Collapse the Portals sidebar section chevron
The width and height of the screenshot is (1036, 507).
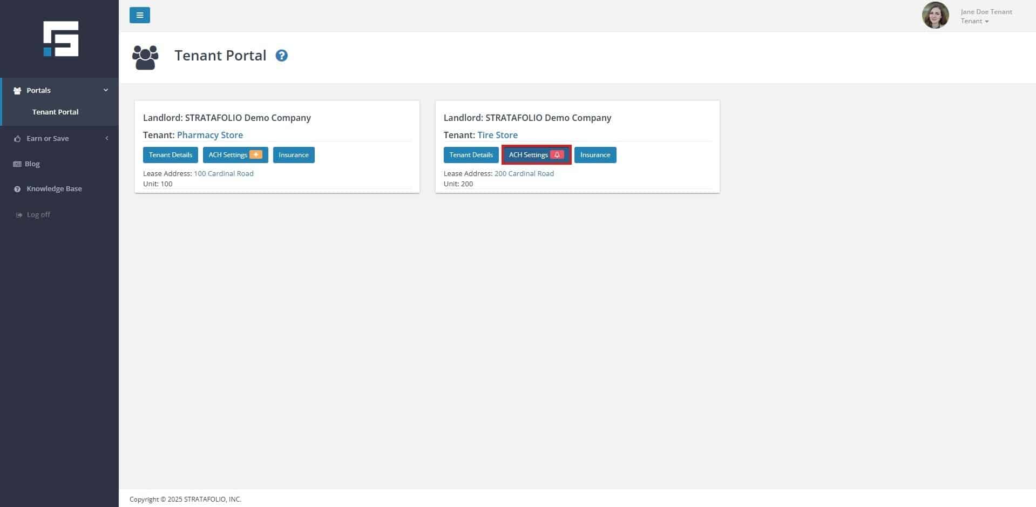(106, 90)
